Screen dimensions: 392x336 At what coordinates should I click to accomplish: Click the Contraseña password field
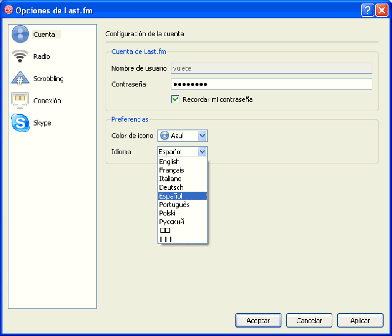click(271, 84)
